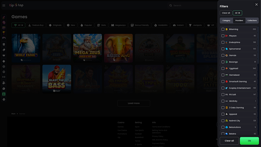Screen dimensions: 261x147
Task: Check the Spinomenal checkbox
Action: pos(223,49)
